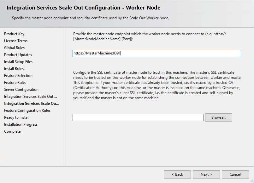Open the License Terms step
Screen dimensions: 254x183
15,41
